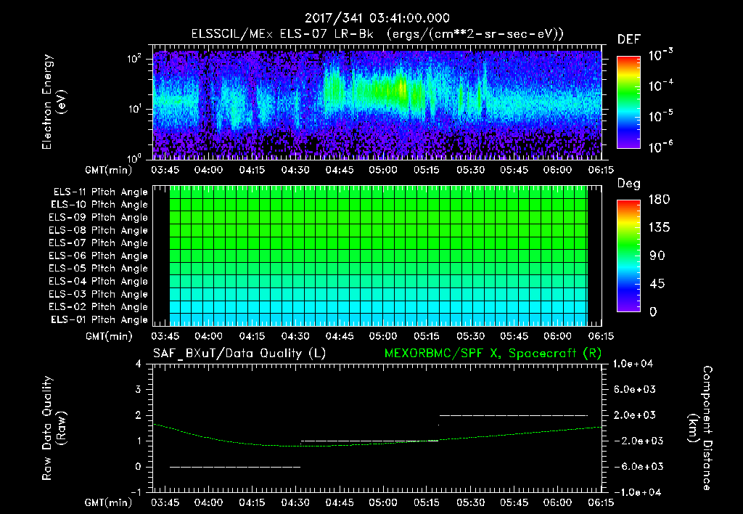
Task: Click the Deg pitch angle color bar
Action: pos(628,256)
